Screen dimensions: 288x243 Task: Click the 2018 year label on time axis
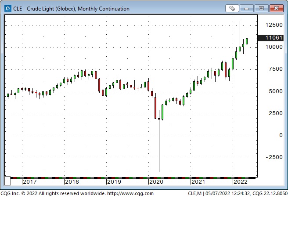point(72,182)
